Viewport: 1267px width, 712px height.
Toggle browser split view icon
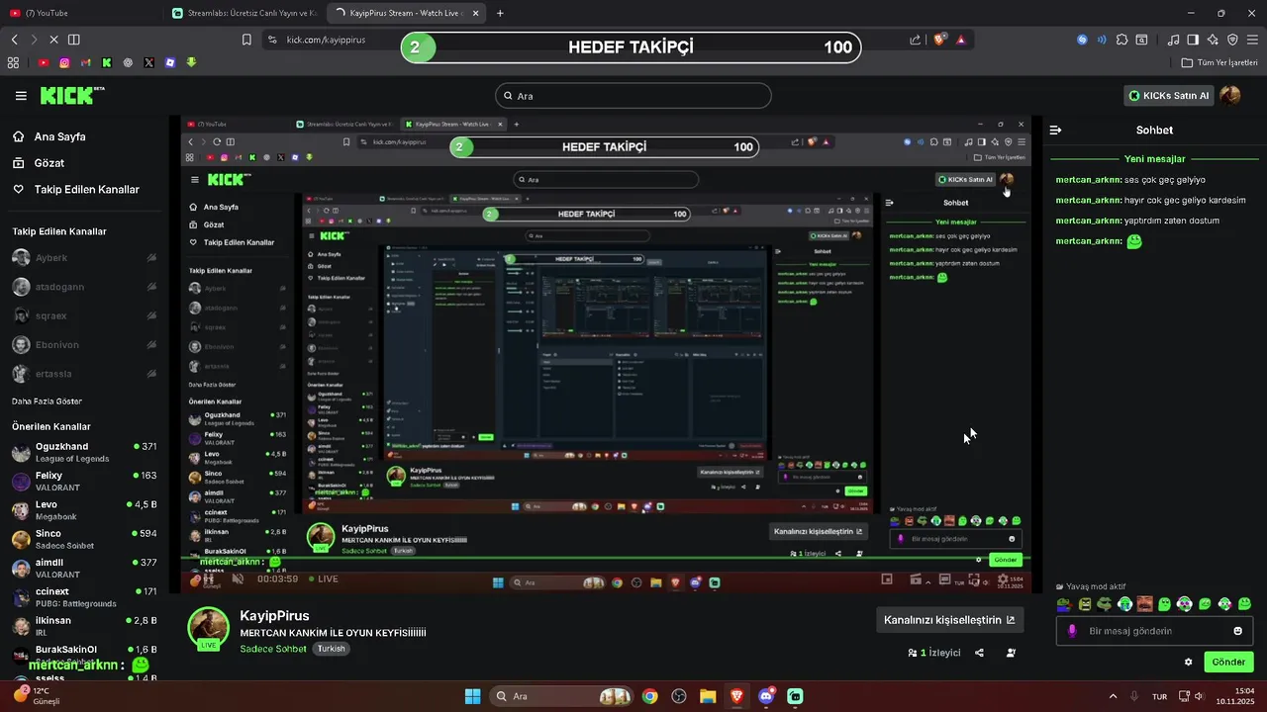click(x=73, y=40)
